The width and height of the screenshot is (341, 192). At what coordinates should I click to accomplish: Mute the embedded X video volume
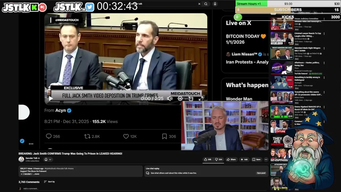170,98
